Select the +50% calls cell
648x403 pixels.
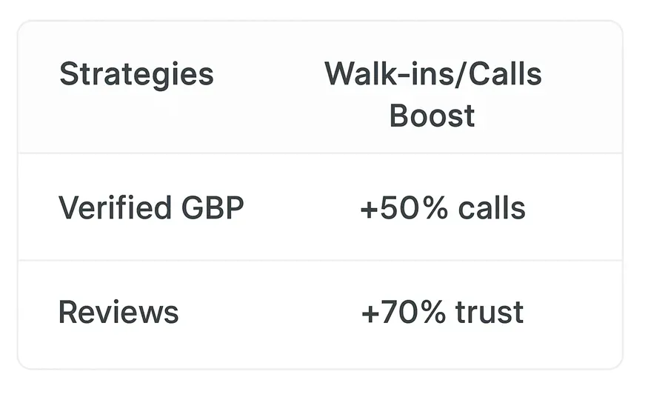click(x=443, y=208)
